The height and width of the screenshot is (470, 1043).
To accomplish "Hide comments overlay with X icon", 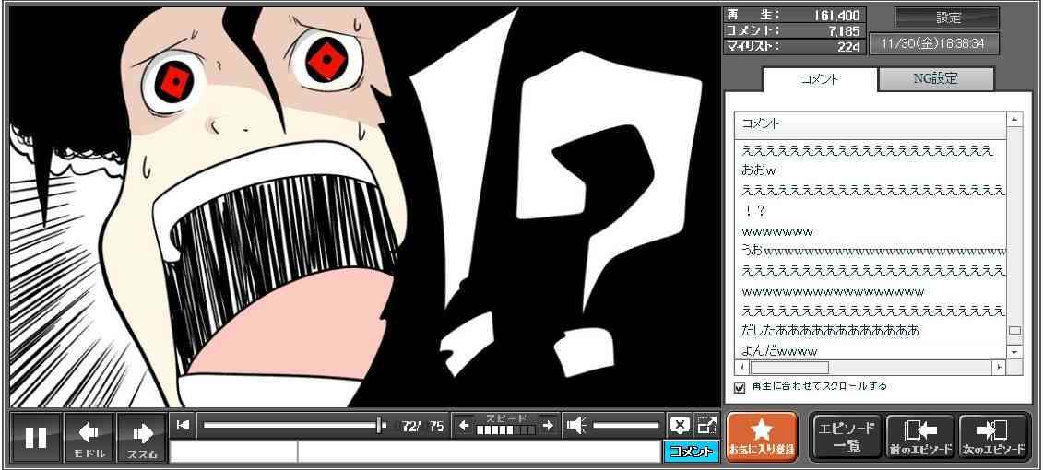I will 680,425.
